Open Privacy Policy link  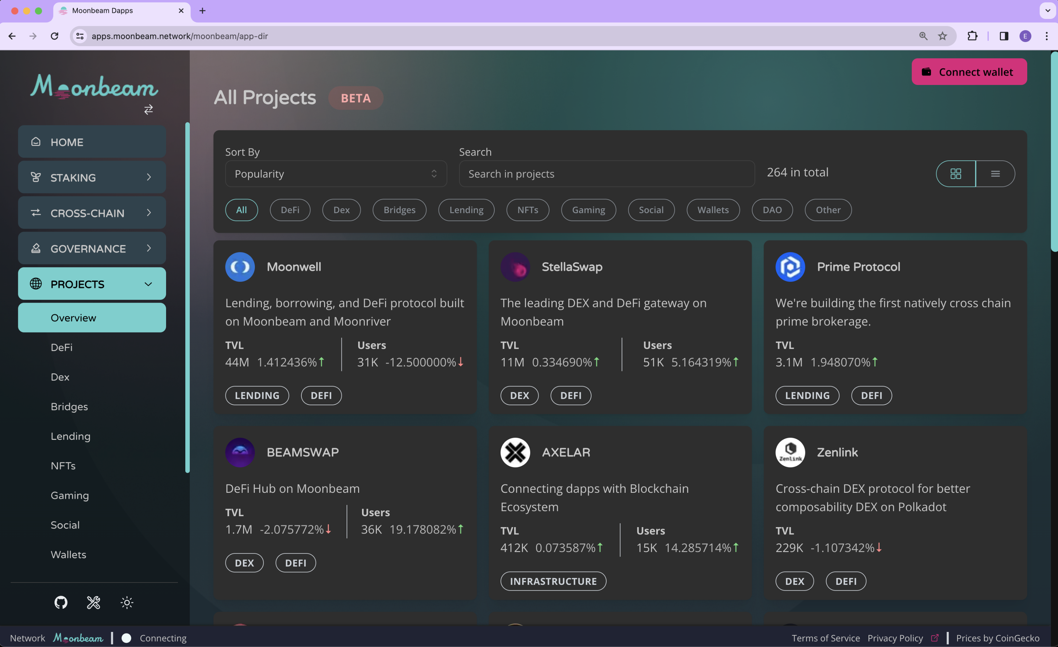point(895,638)
